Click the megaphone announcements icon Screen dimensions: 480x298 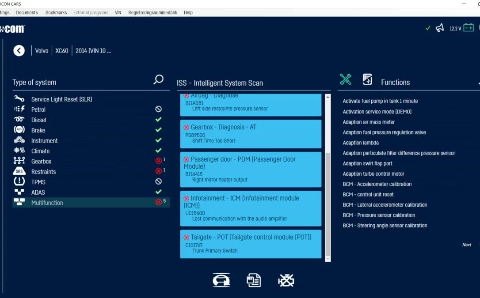pyautogui.click(x=440, y=28)
